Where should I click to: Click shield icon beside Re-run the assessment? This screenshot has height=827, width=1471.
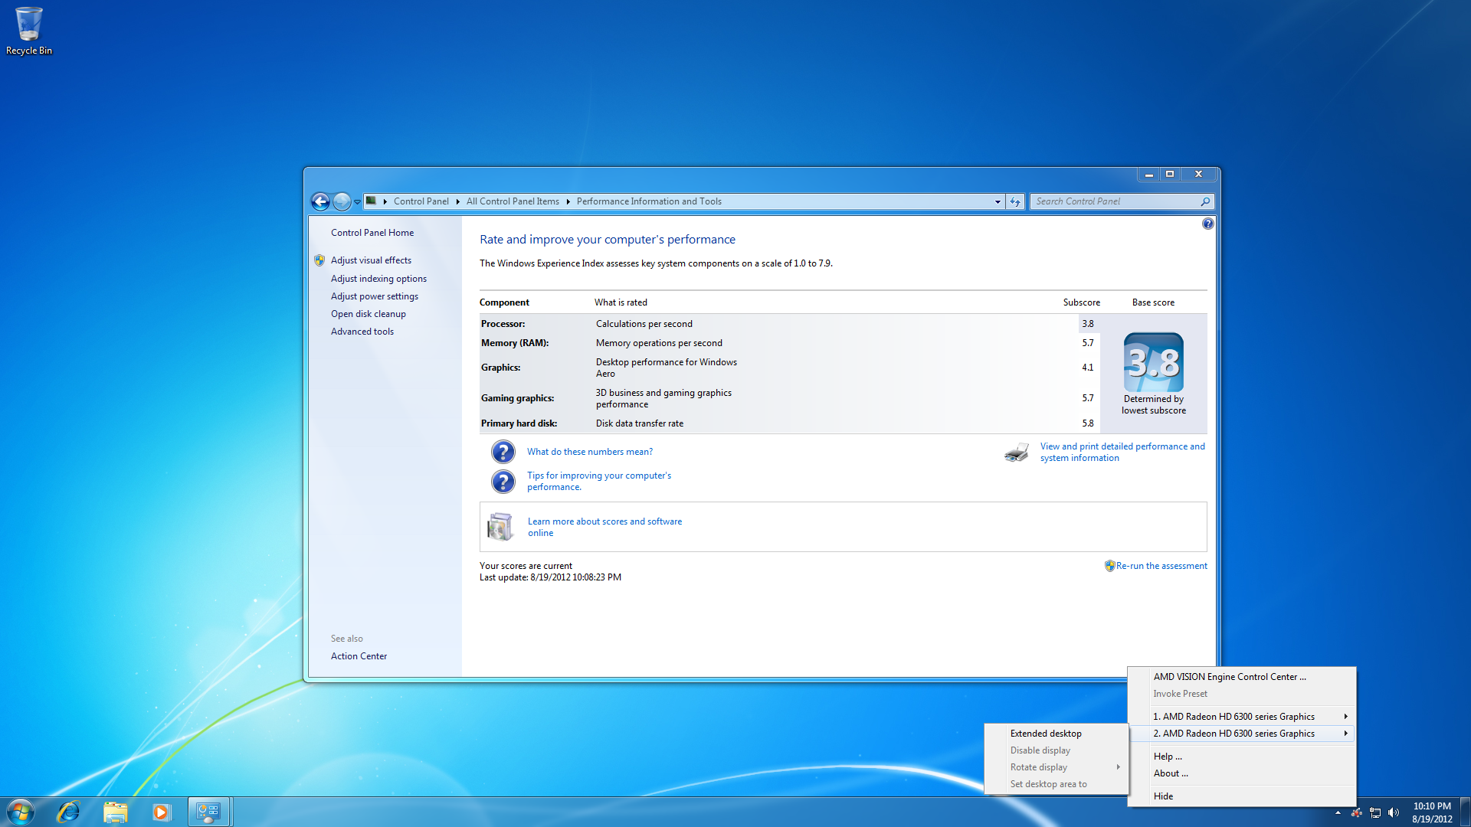(x=1109, y=566)
